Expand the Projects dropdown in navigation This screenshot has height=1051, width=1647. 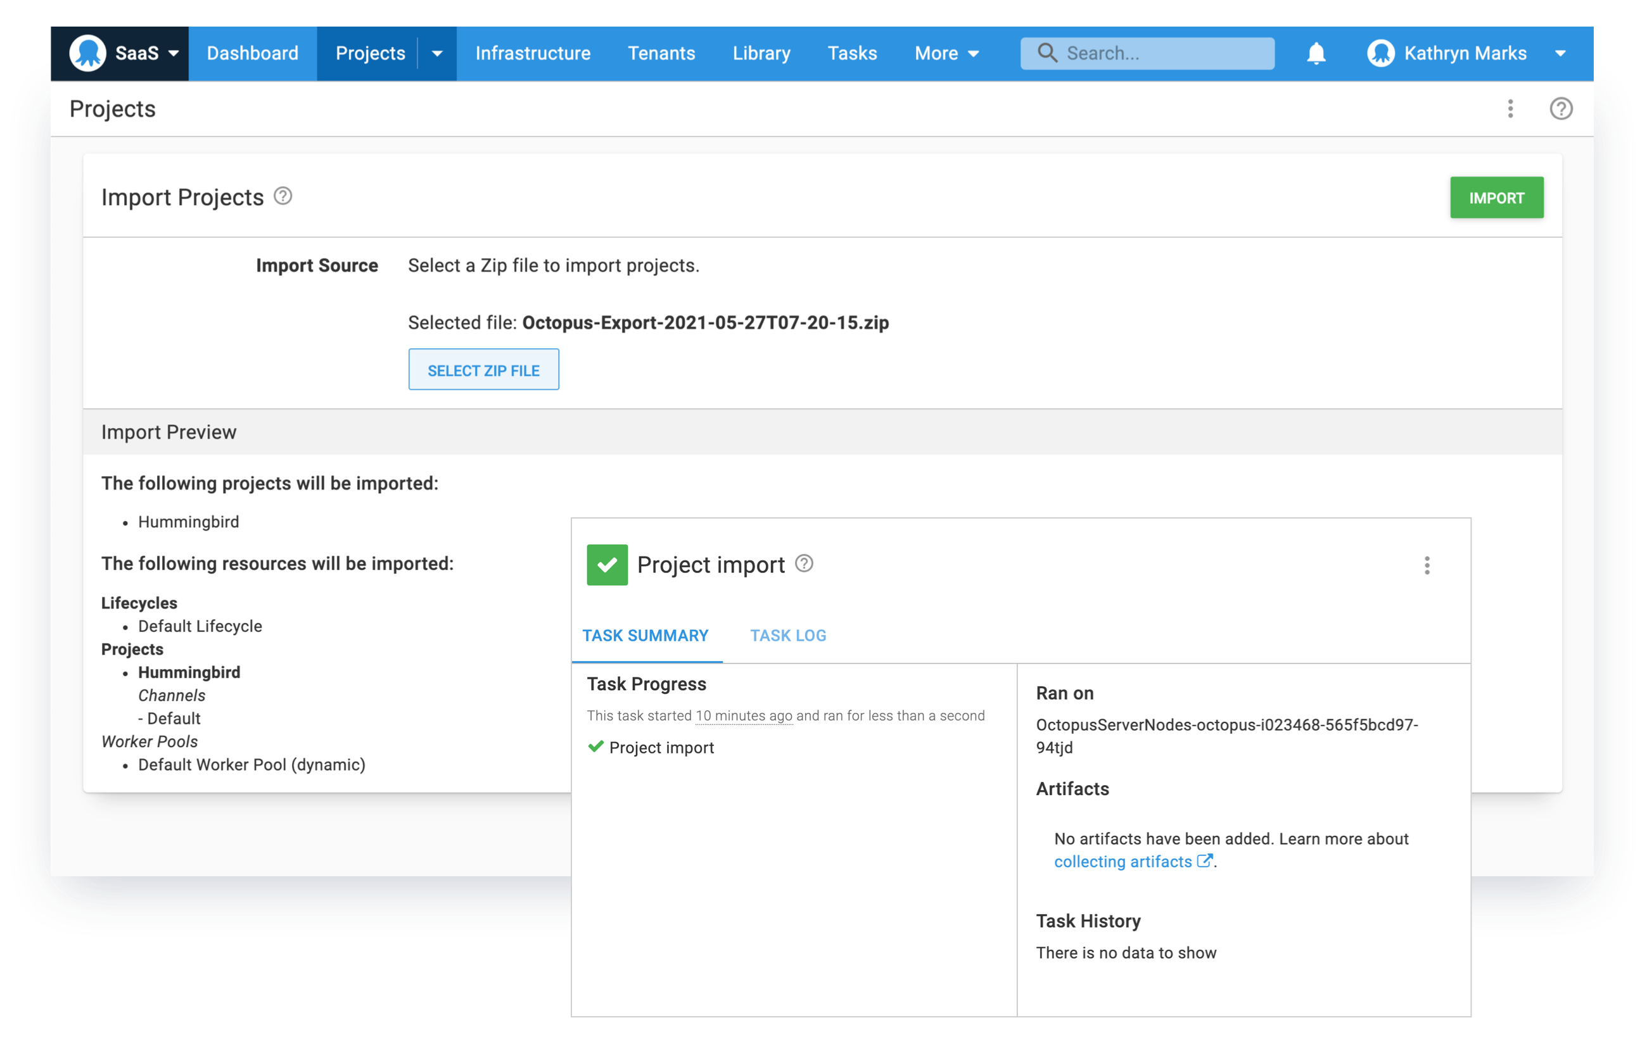click(438, 53)
